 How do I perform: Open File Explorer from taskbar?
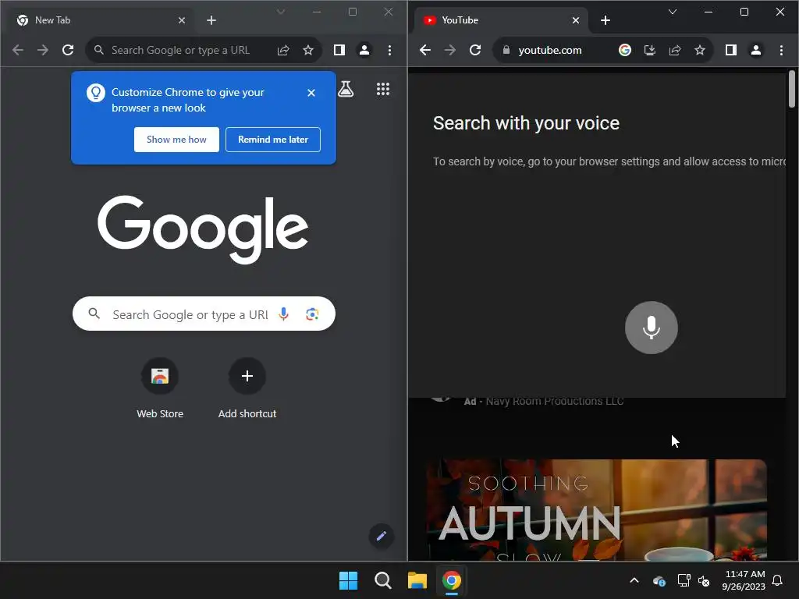(417, 580)
